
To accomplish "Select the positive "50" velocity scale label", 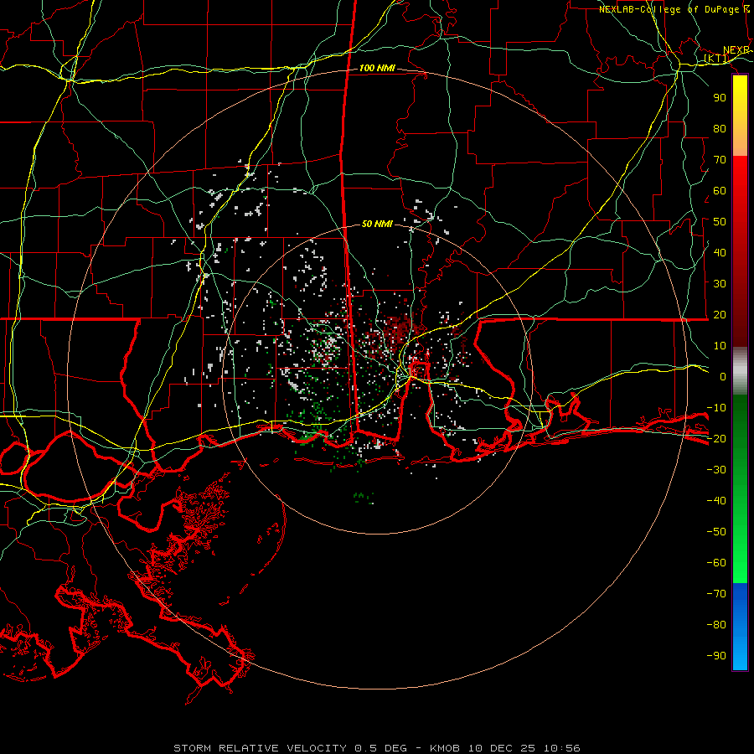I will (720, 222).
